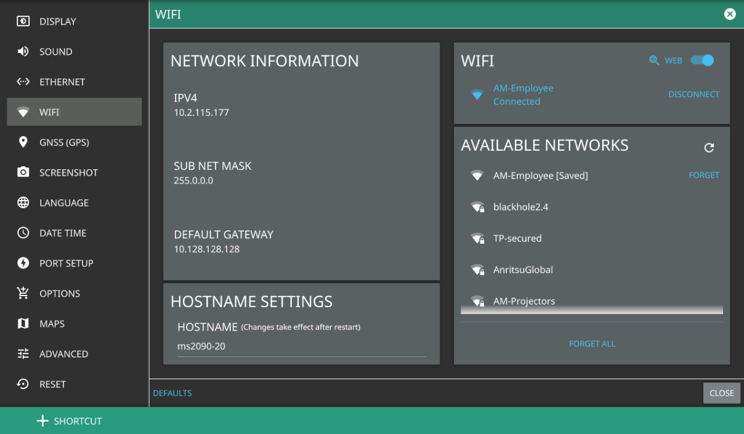Select the blackhole2.4 network

pyautogui.click(x=520, y=207)
